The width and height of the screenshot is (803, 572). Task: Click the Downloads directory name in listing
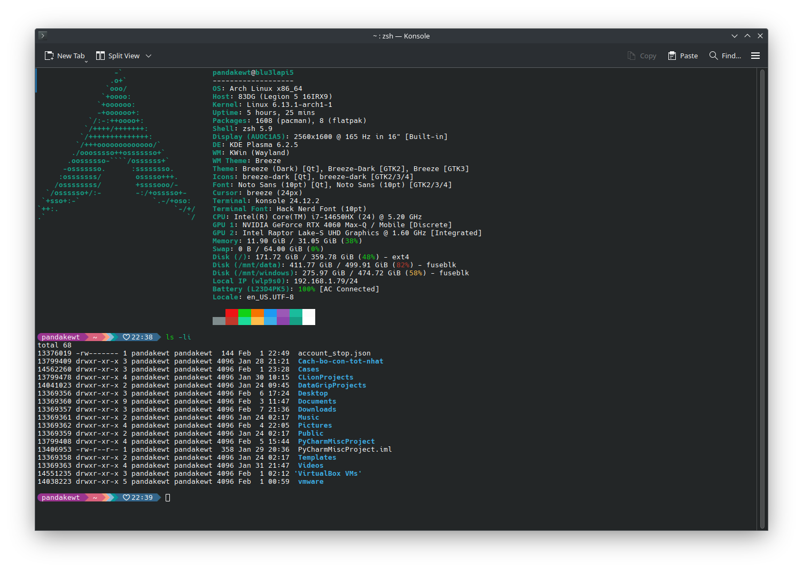point(317,409)
